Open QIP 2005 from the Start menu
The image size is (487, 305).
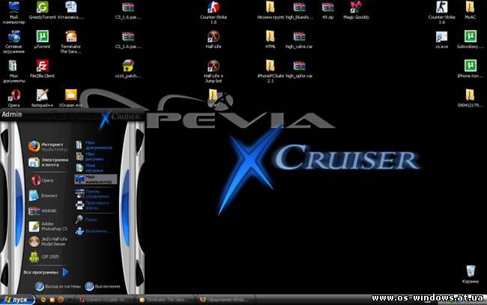tap(44, 256)
